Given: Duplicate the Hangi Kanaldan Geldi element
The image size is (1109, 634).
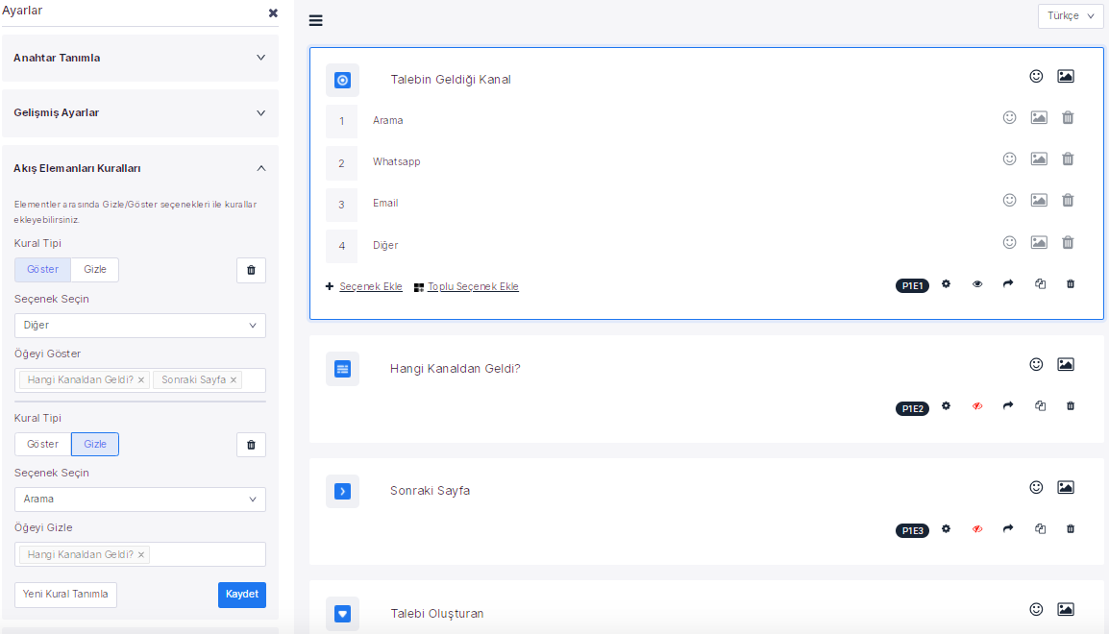Looking at the screenshot, I should (x=1040, y=406).
